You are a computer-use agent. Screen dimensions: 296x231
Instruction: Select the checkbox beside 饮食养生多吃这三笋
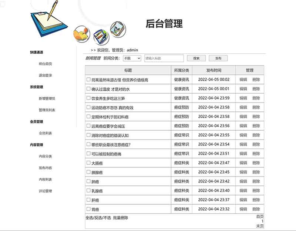click(x=88, y=98)
